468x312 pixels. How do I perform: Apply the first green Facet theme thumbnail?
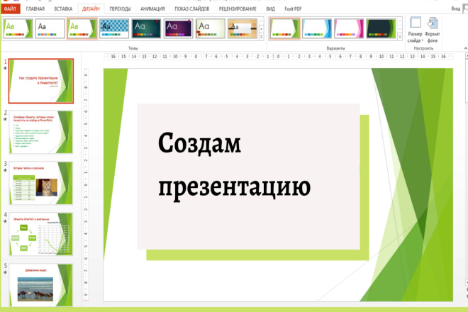pos(18,28)
